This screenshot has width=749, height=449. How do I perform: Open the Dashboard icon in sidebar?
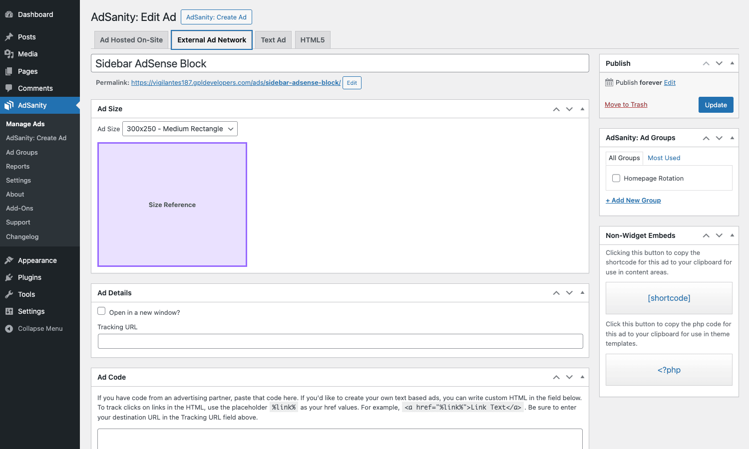tap(9, 14)
